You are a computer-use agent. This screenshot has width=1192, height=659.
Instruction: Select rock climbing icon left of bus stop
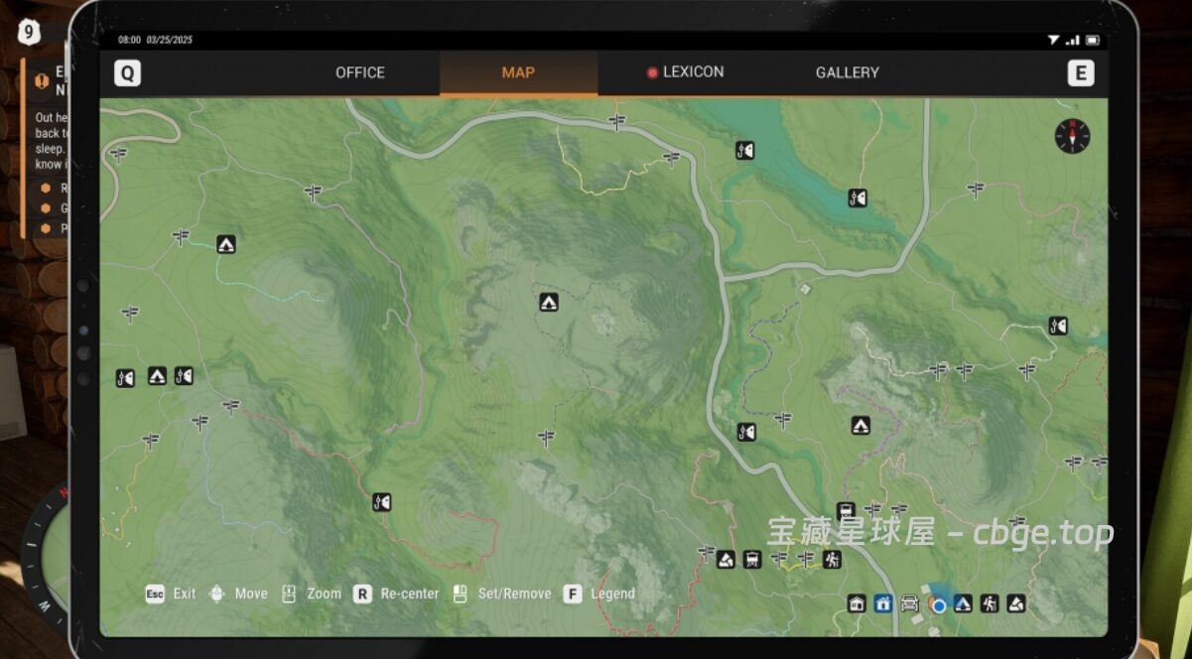(727, 560)
